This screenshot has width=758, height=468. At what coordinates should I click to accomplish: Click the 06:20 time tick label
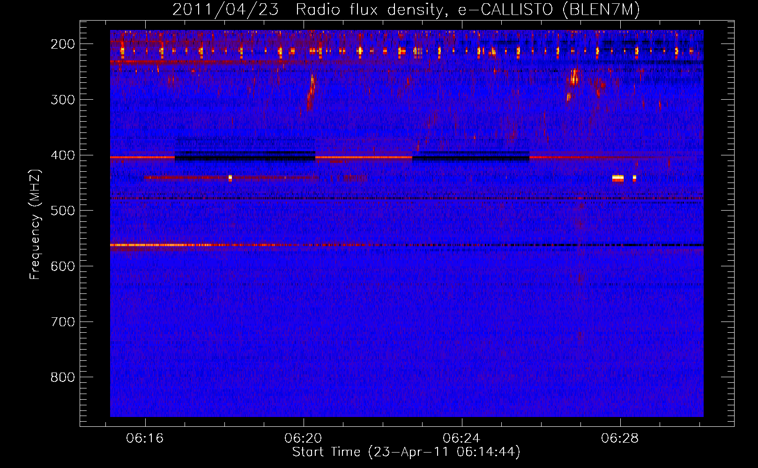point(303,439)
